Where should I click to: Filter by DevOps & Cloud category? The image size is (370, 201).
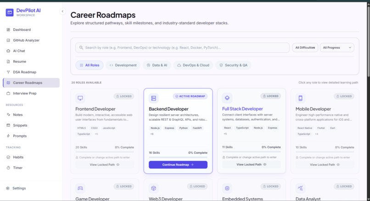point(193,65)
